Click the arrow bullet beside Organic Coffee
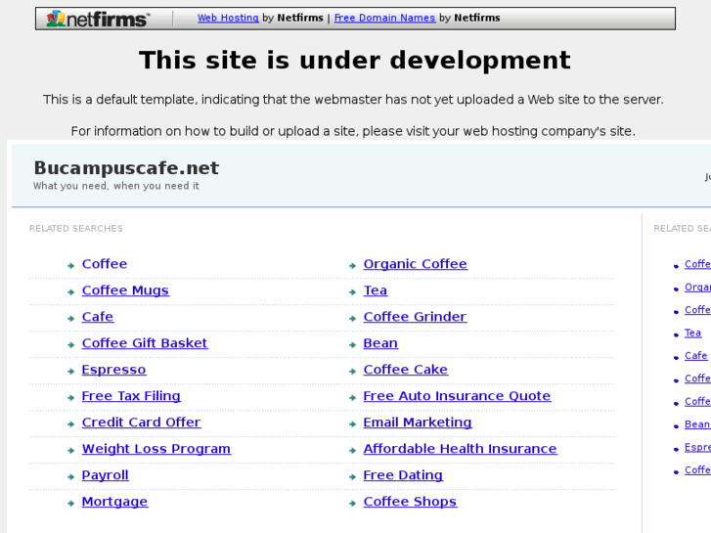The height and width of the screenshot is (533, 711). (352, 266)
